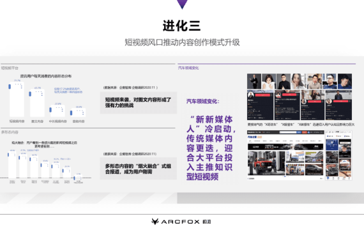This screenshot has height=230, width=364.
Task: Select the 多形态内容 section label
Action: (x=10, y=132)
